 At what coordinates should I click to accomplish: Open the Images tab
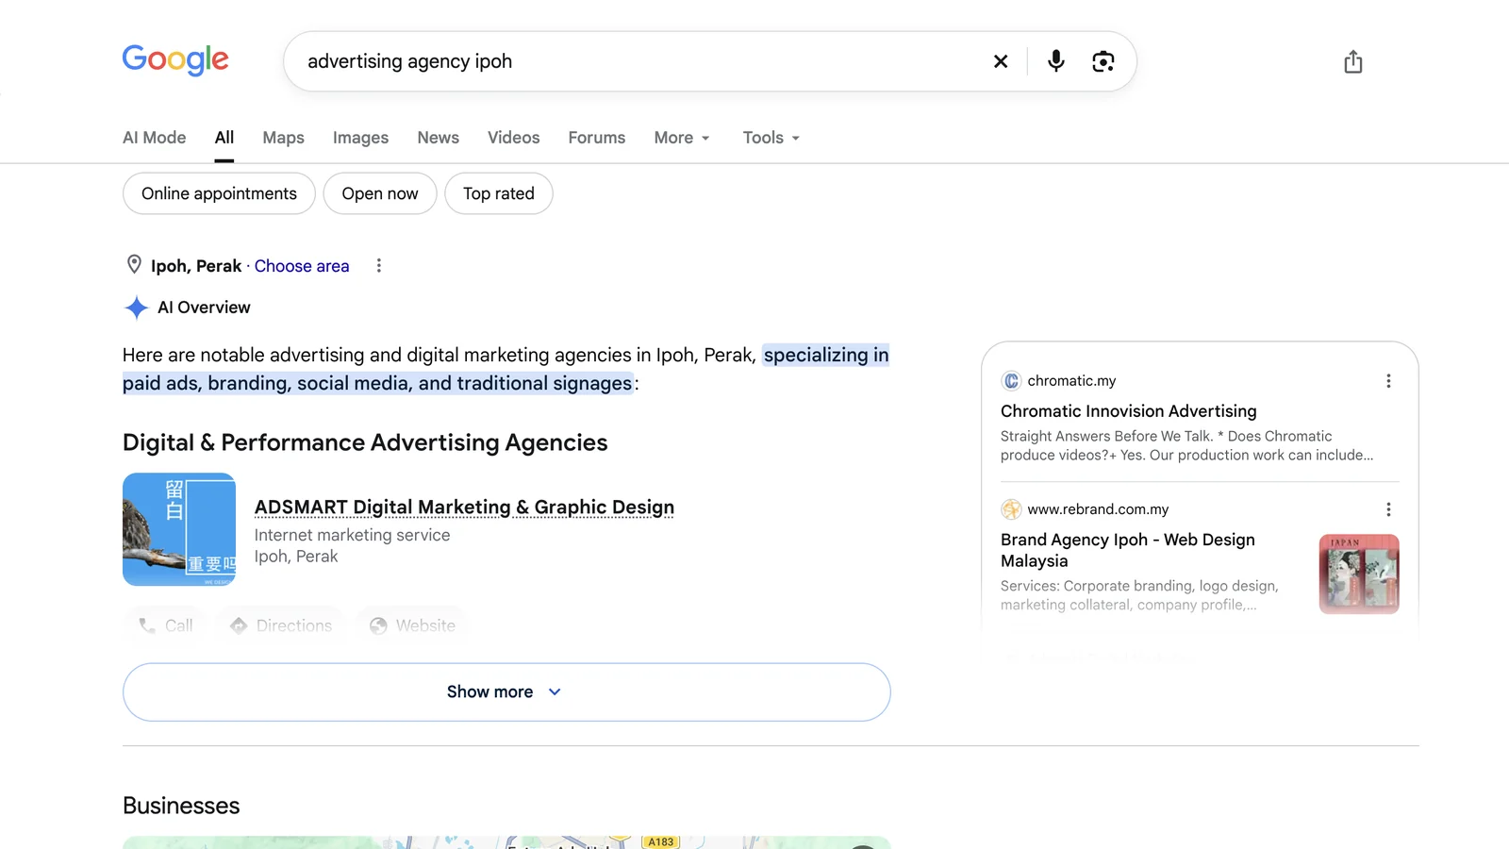pos(360,138)
